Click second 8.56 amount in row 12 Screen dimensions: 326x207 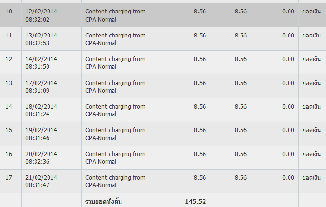(241, 59)
